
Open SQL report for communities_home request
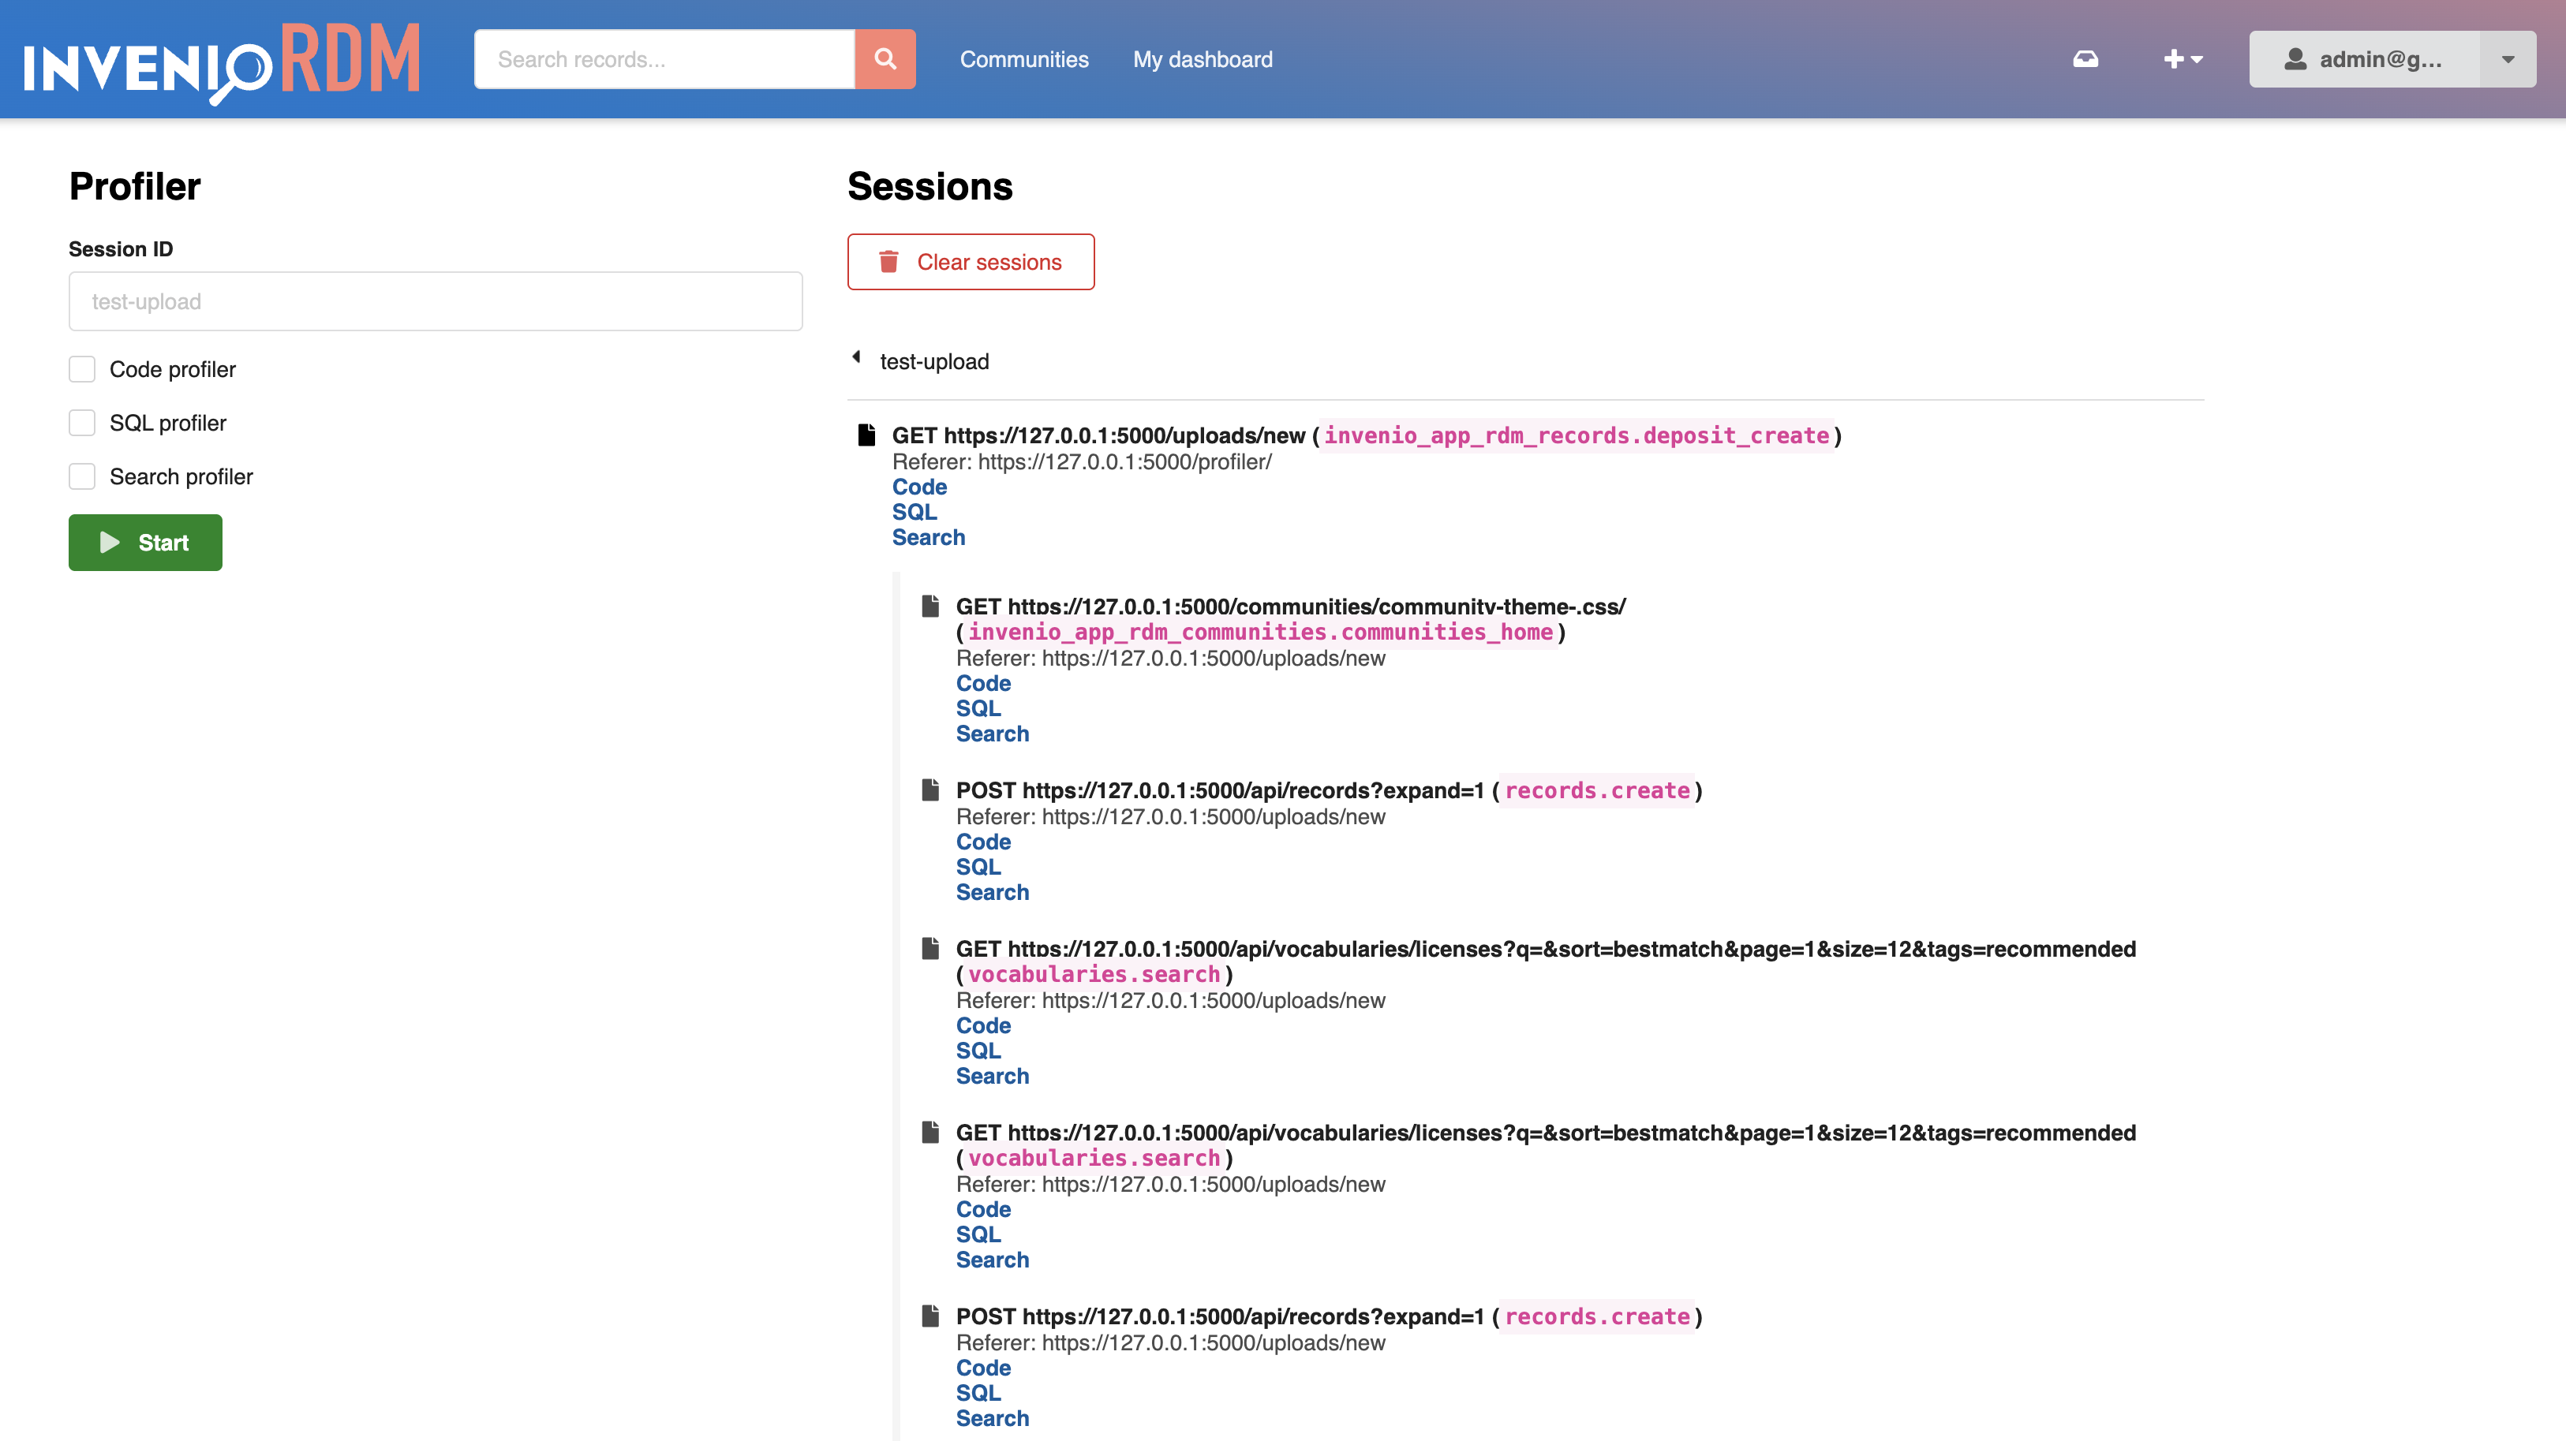978,708
